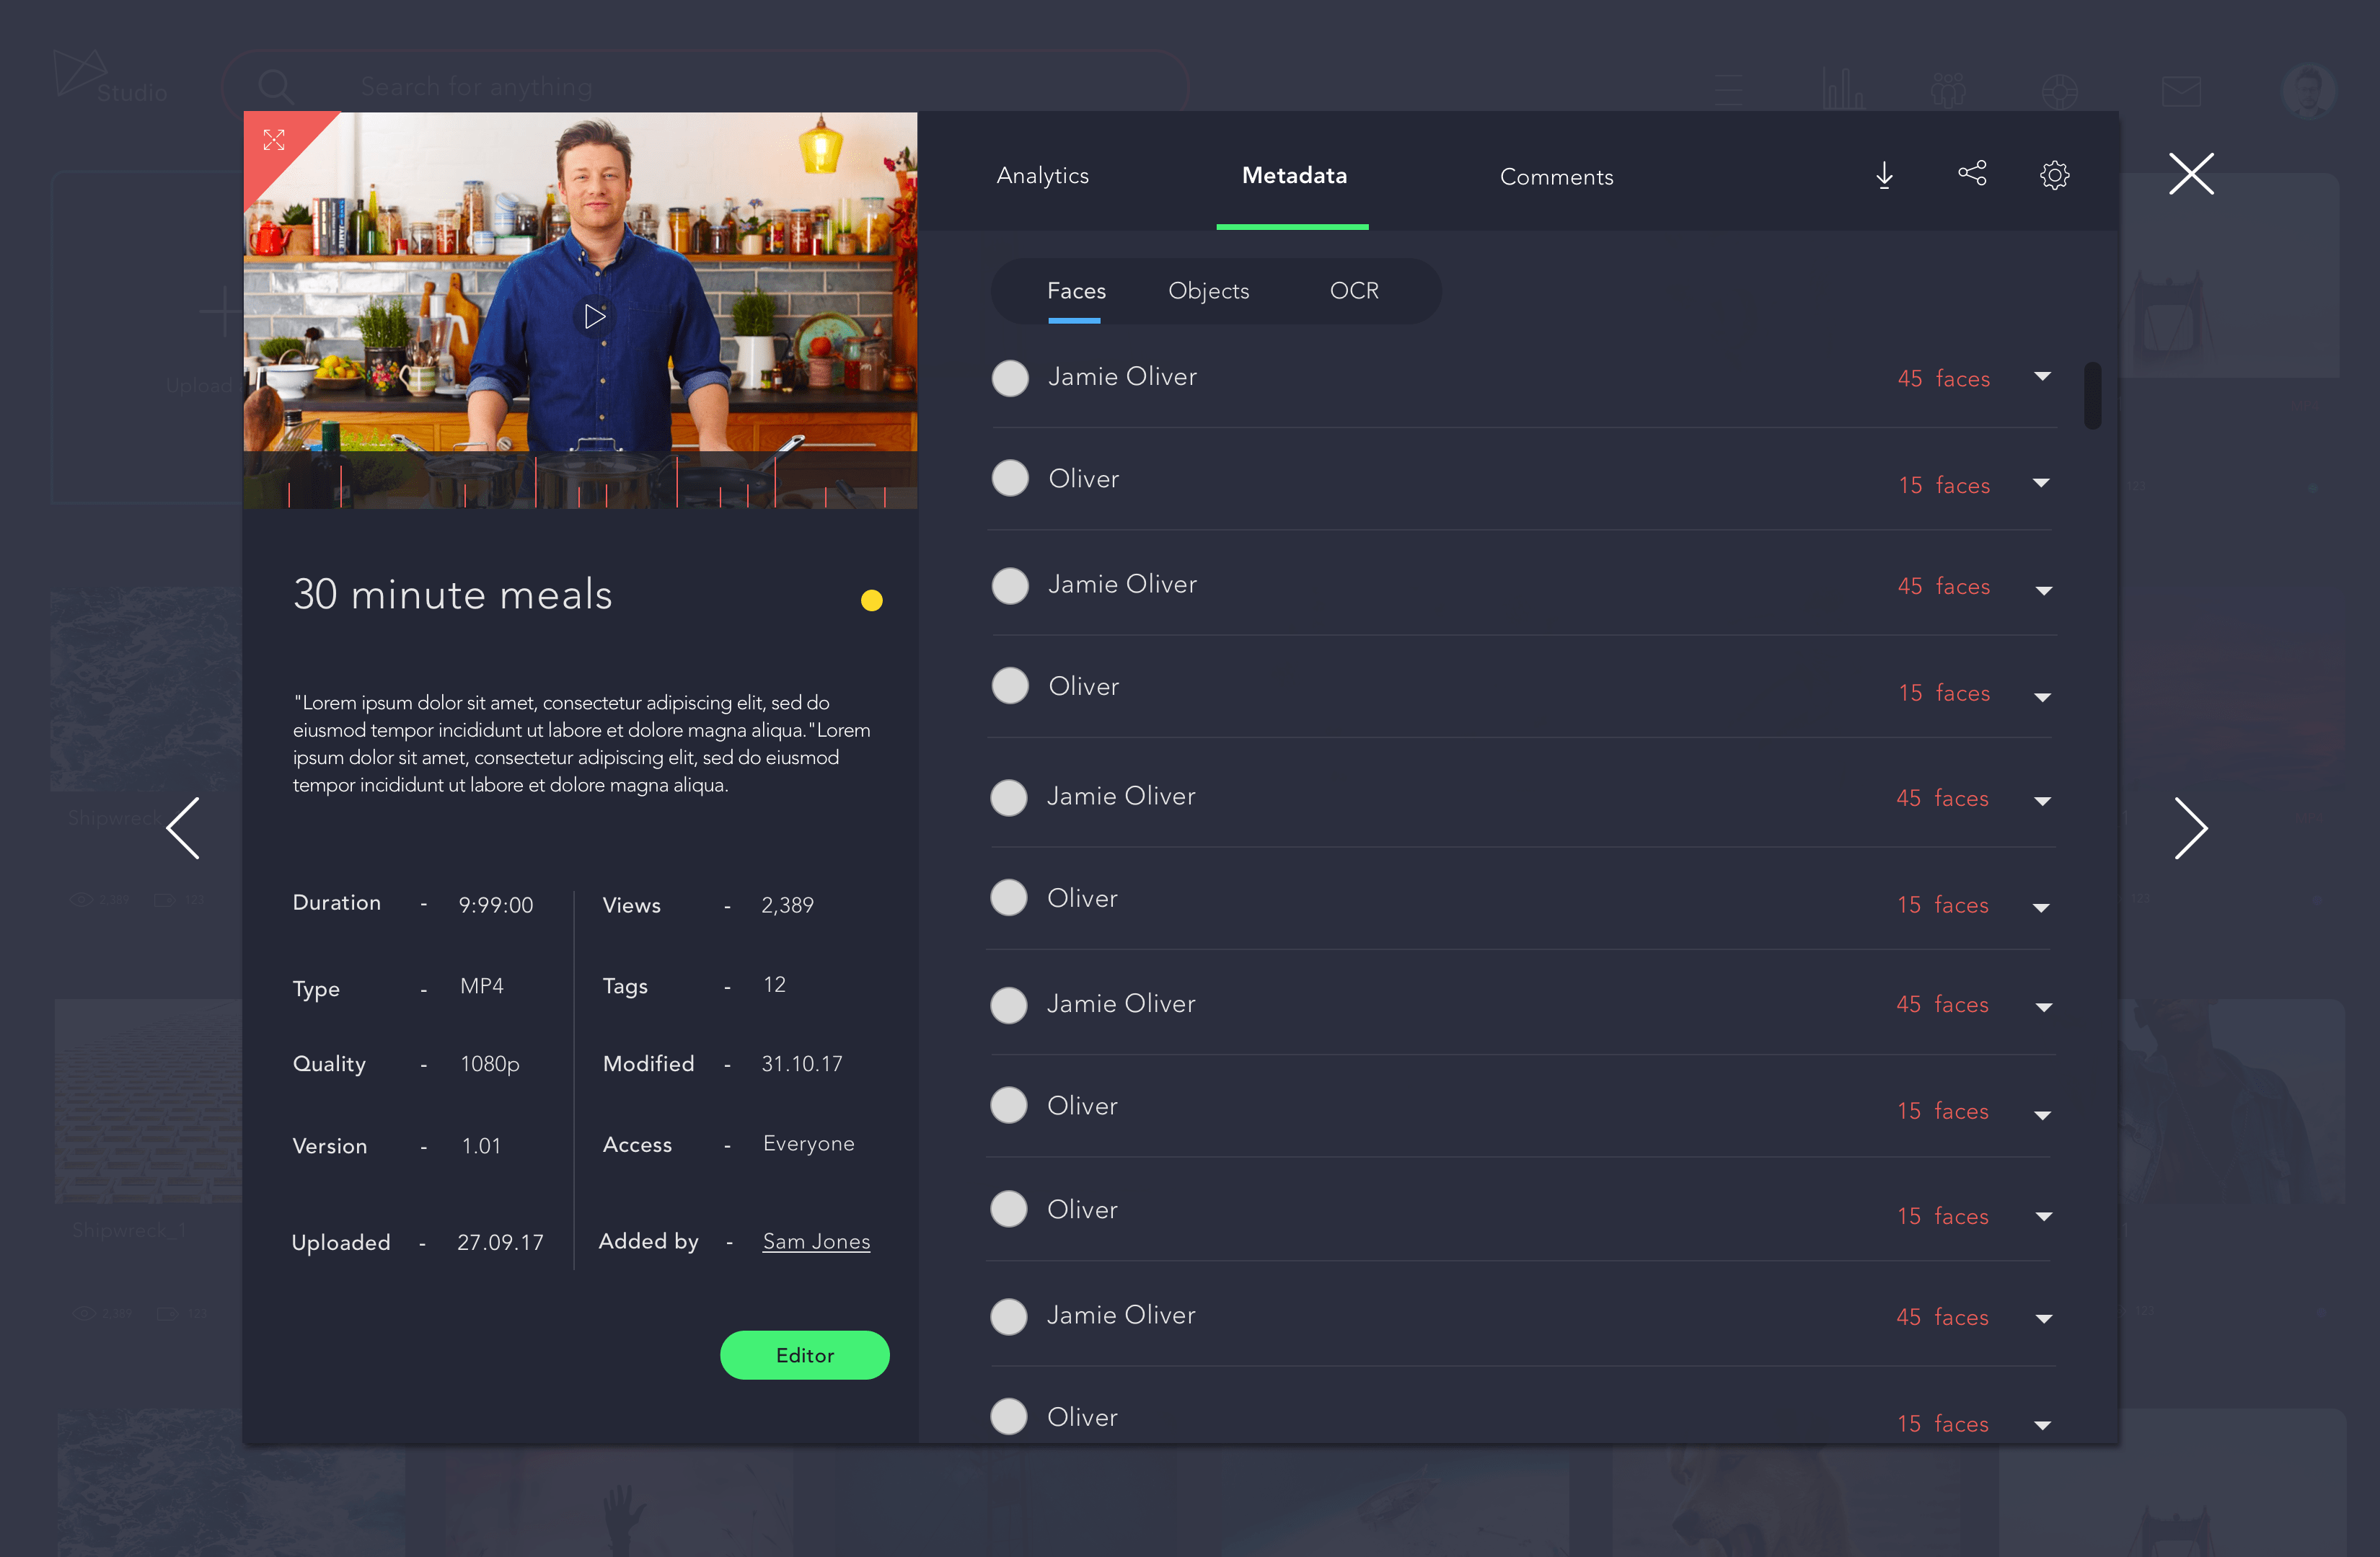This screenshot has width=2380, height=1557.
Task: Select the Objects sub-tab
Action: point(1208,290)
